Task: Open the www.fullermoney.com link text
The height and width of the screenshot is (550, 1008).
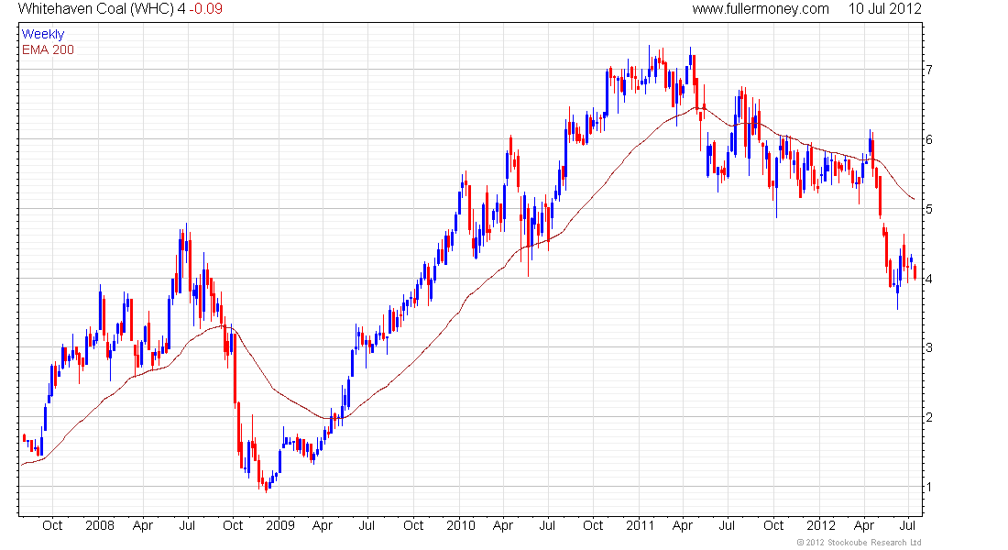Action: tap(761, 9)
